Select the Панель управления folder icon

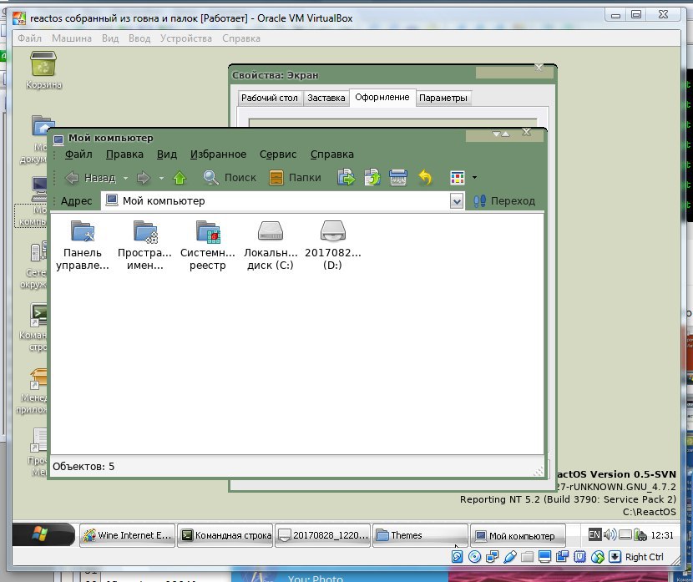[x=83, y=231]
